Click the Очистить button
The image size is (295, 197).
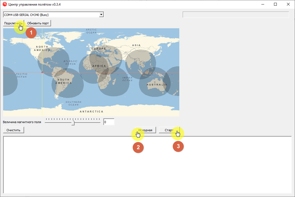pyautogui.click(x=13, y=130)
